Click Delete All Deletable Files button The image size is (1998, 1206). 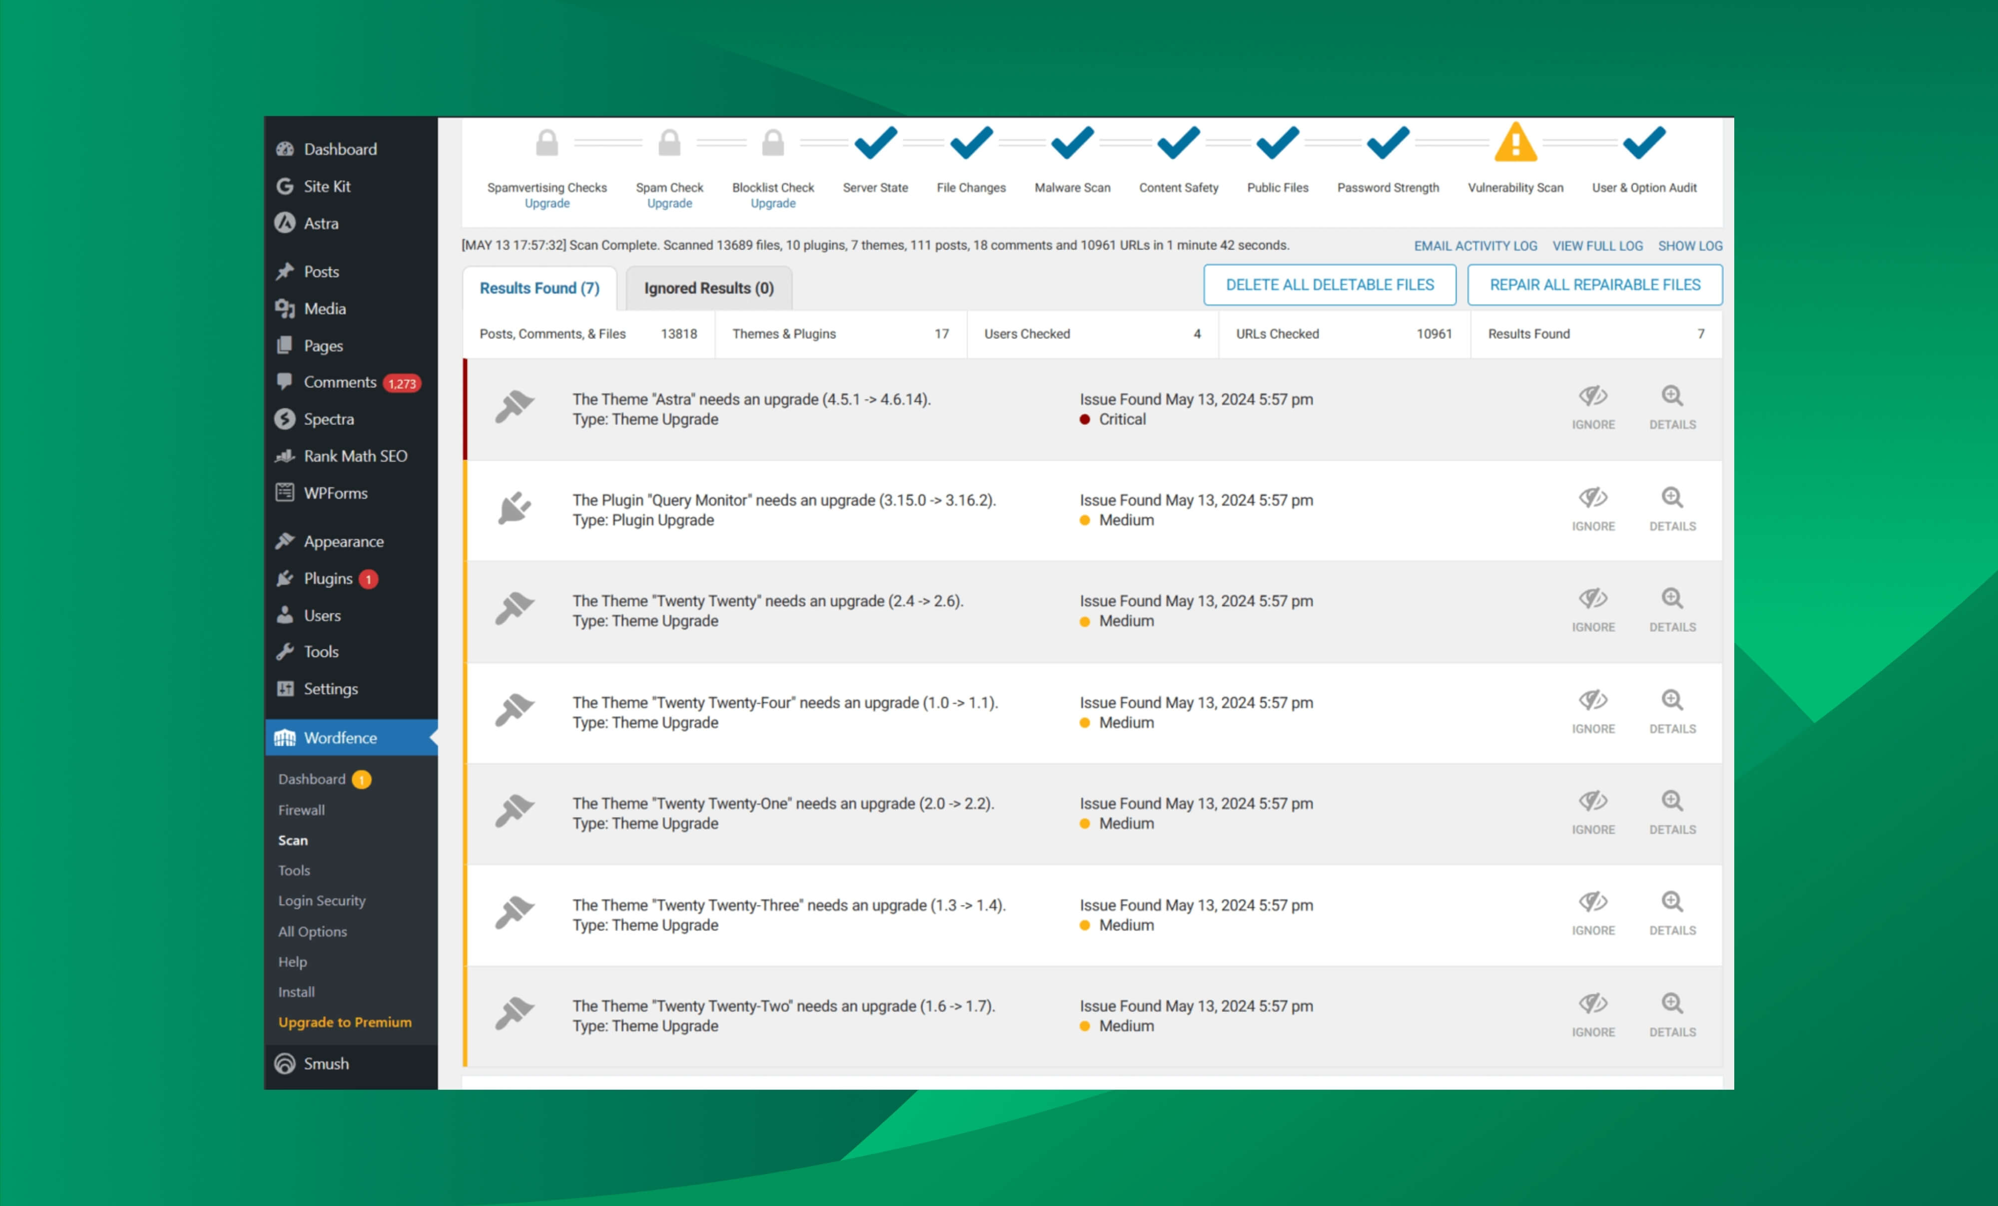point(1329,286)
